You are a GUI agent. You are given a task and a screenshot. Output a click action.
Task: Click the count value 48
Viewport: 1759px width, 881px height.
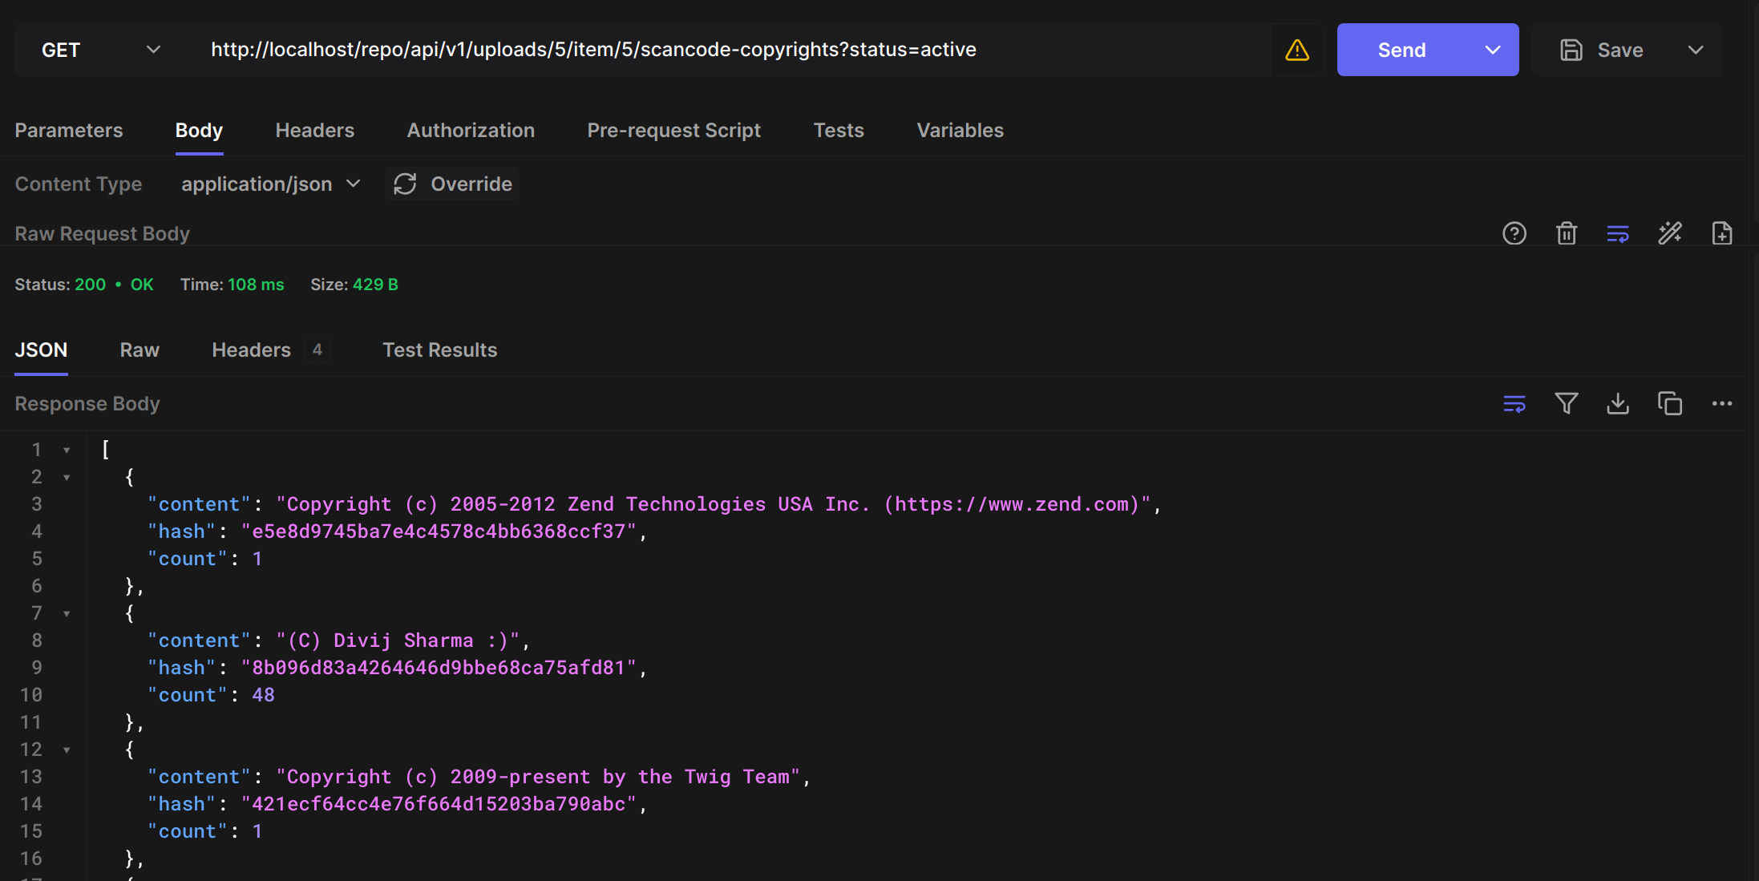tap(263, 695)
